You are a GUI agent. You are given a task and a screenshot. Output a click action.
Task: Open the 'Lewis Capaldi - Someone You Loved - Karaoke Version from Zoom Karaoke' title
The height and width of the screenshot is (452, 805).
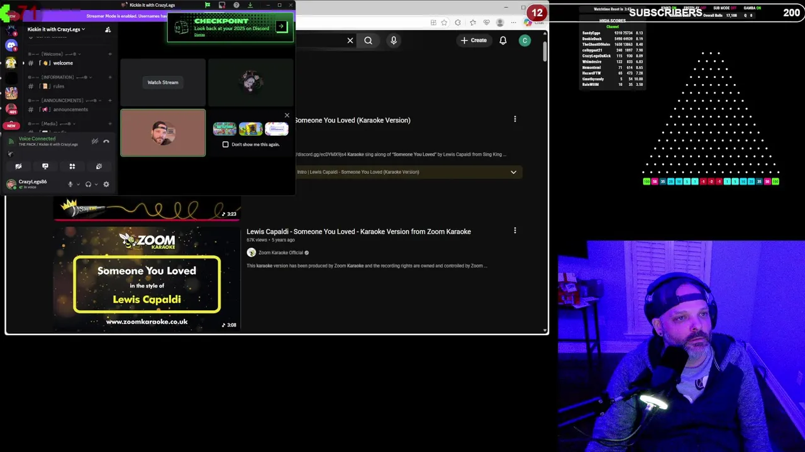pos(358,232)
